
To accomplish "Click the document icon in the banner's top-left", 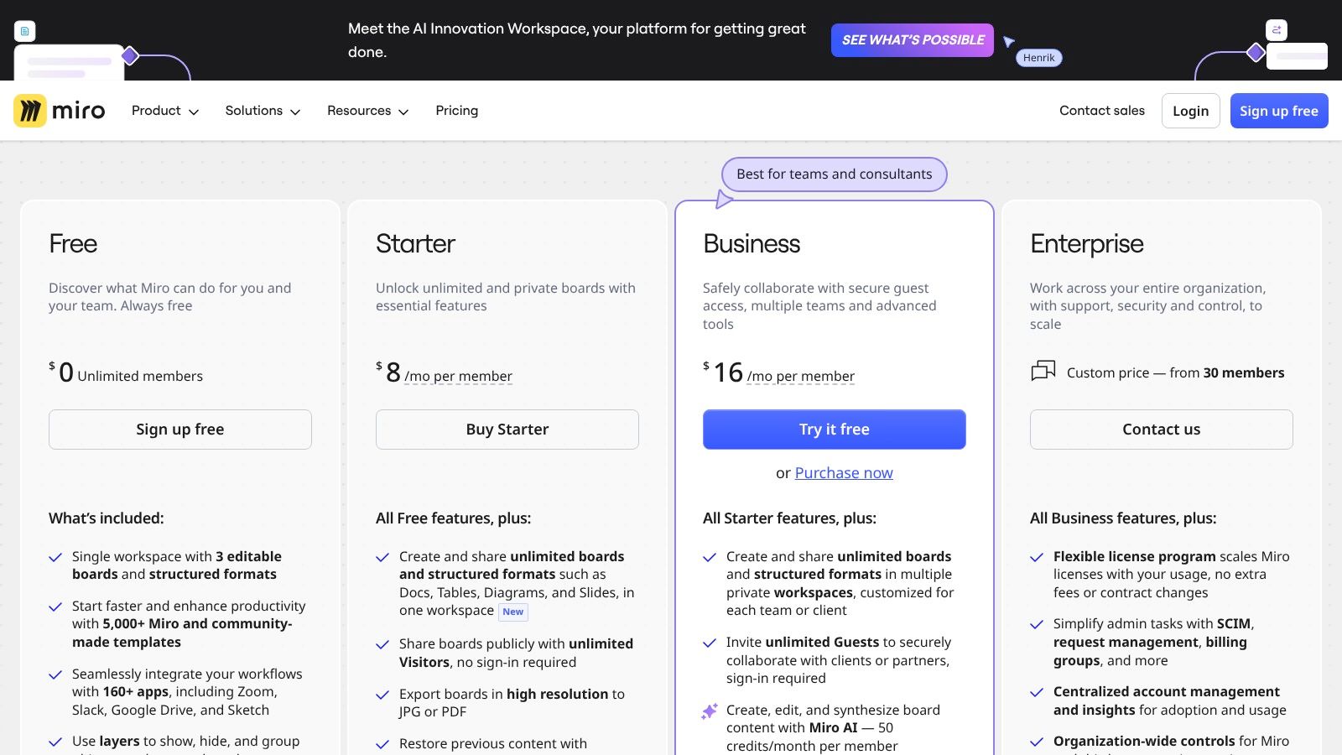I will (x=25, y=32).
